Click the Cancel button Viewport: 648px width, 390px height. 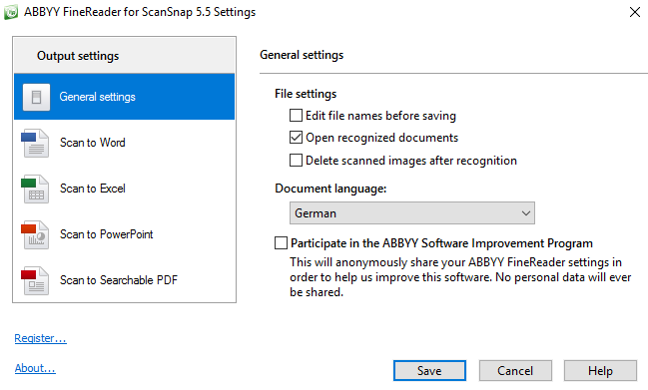tap(515, 371)
